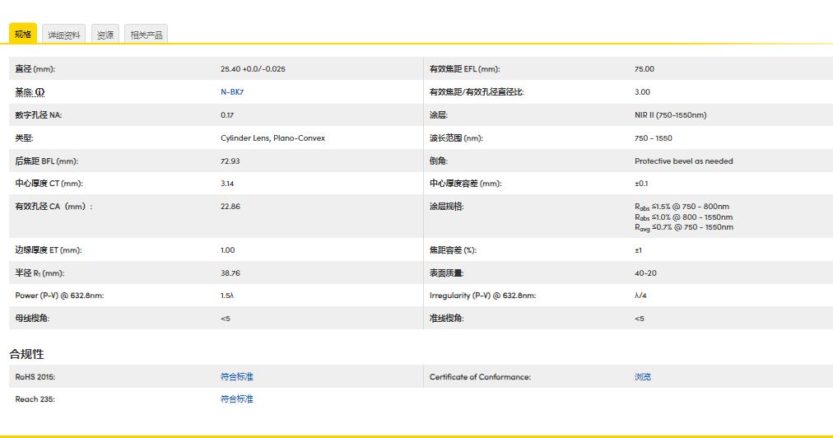833x438 pixels.
Task: Click the RoHS 2015 label
Action: click(35, 377)
